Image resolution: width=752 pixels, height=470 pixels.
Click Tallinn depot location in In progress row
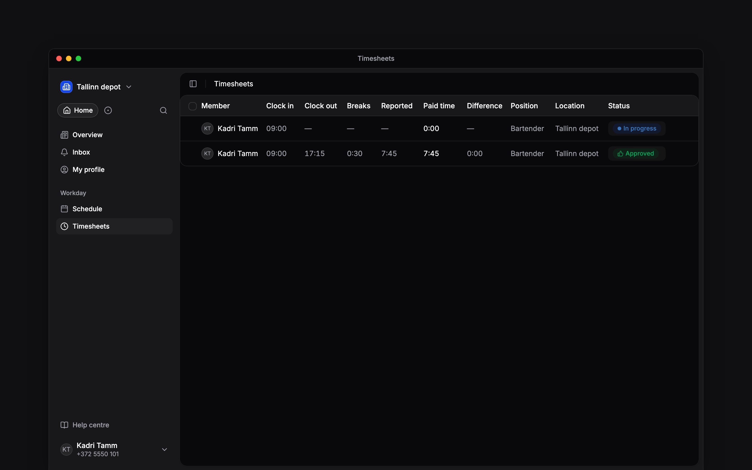tap(577, 129)
